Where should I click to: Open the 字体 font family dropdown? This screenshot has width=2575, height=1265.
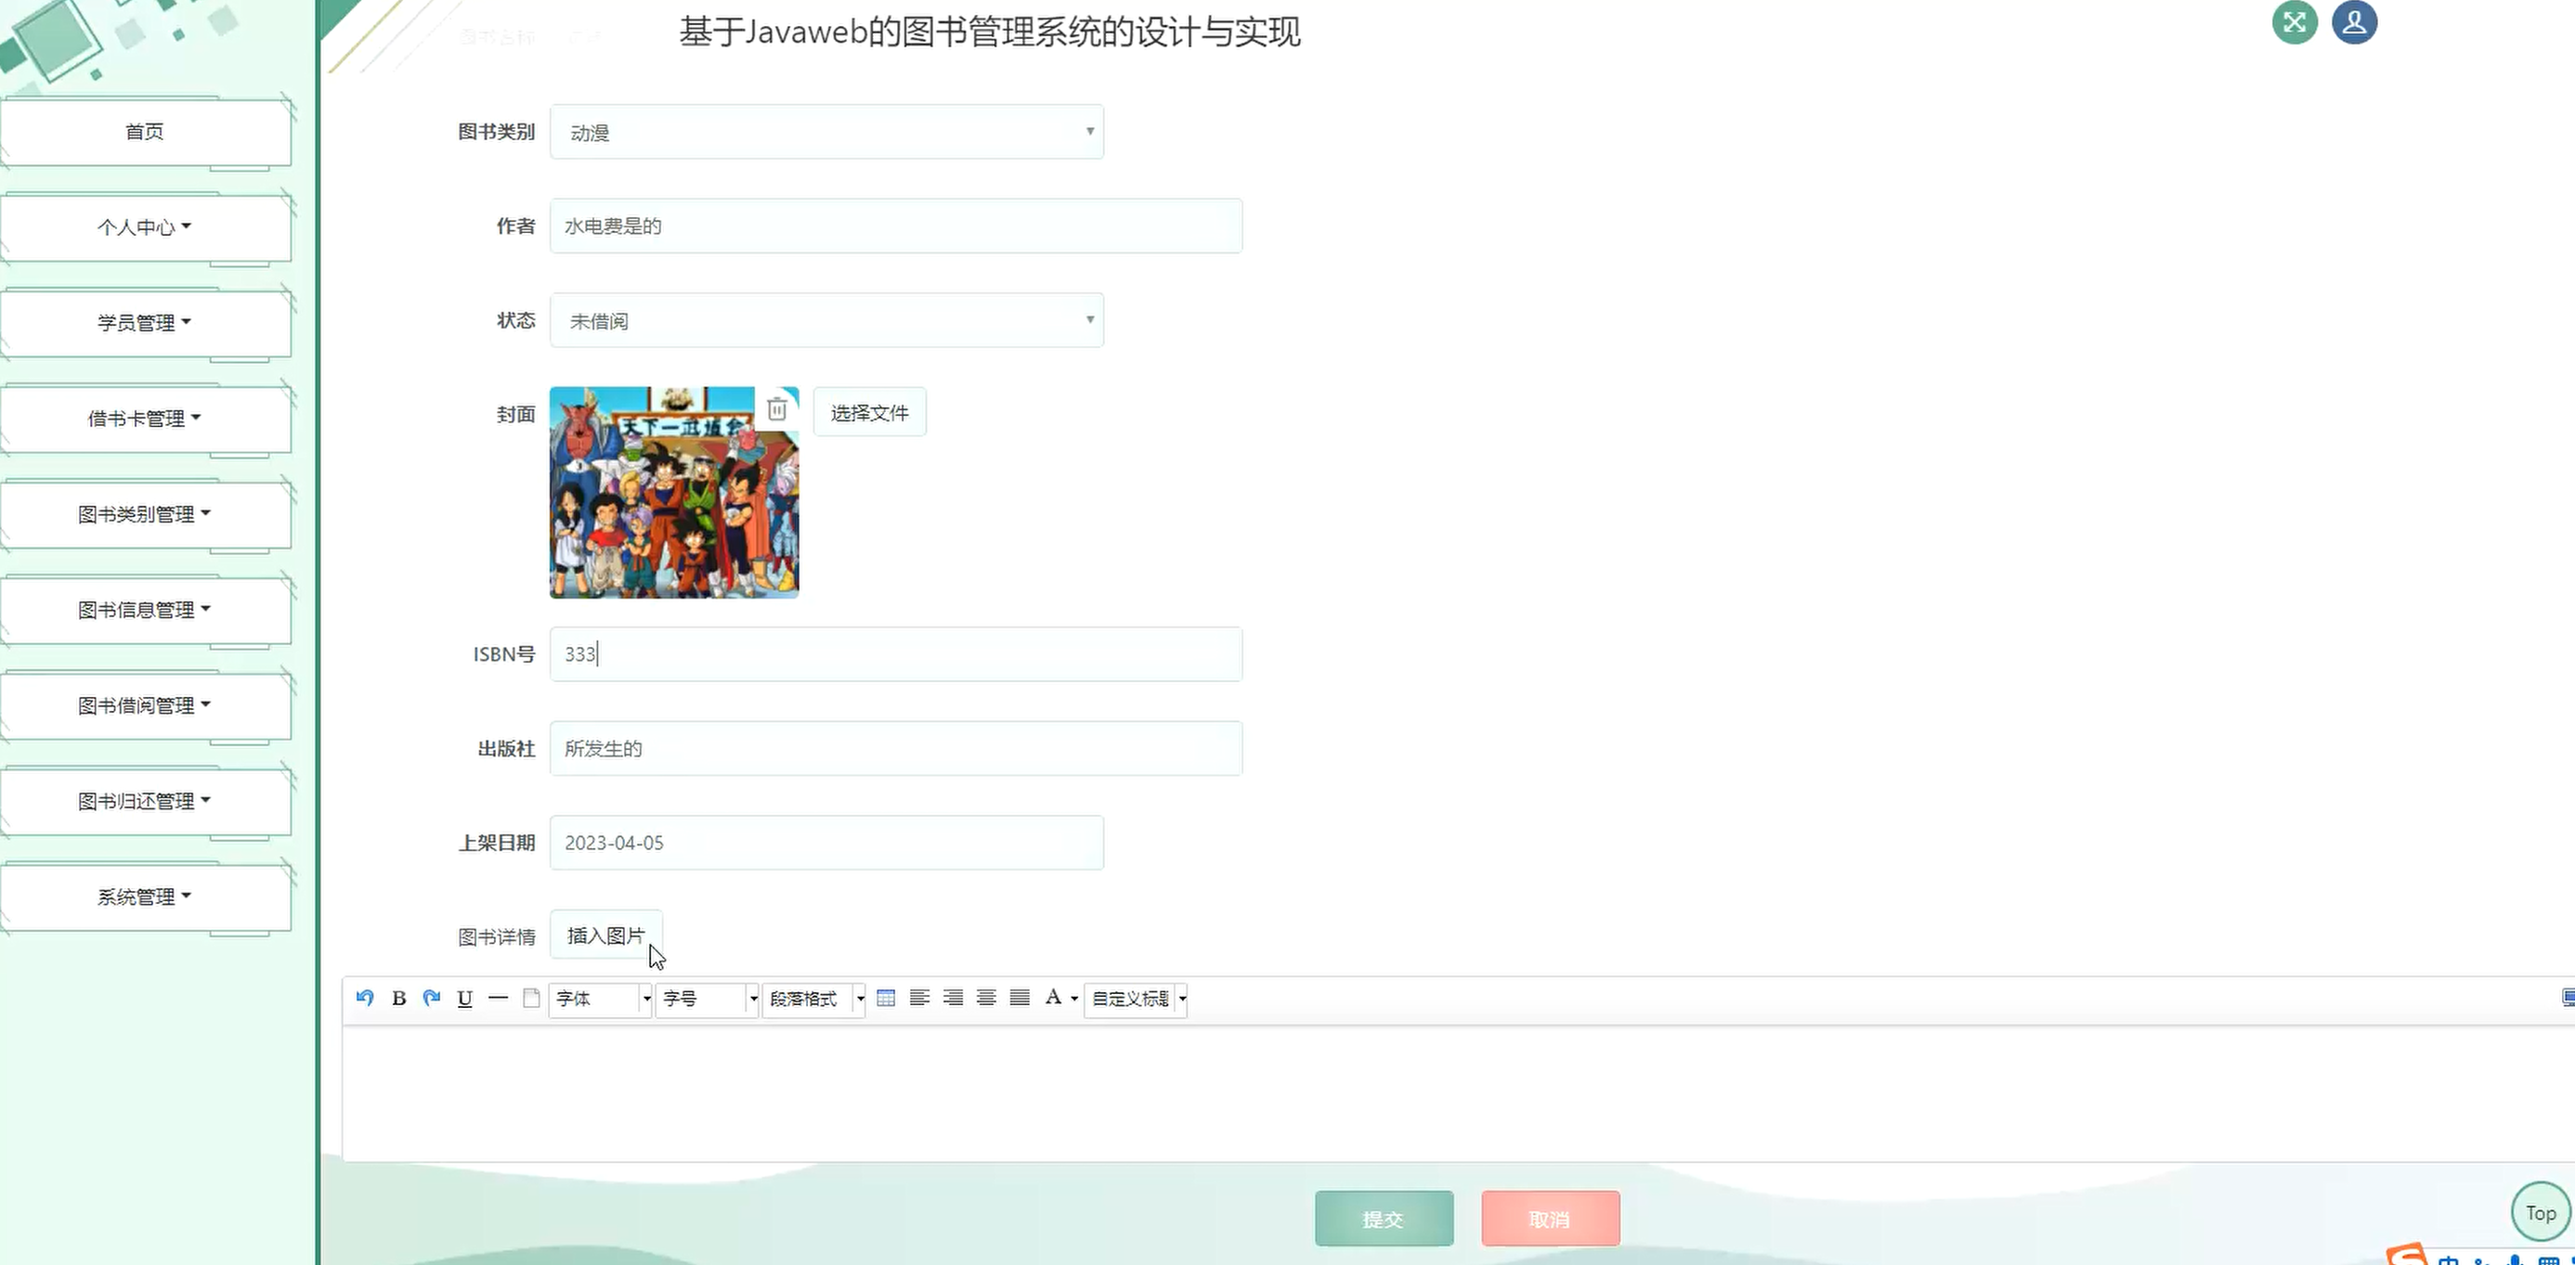601,999
